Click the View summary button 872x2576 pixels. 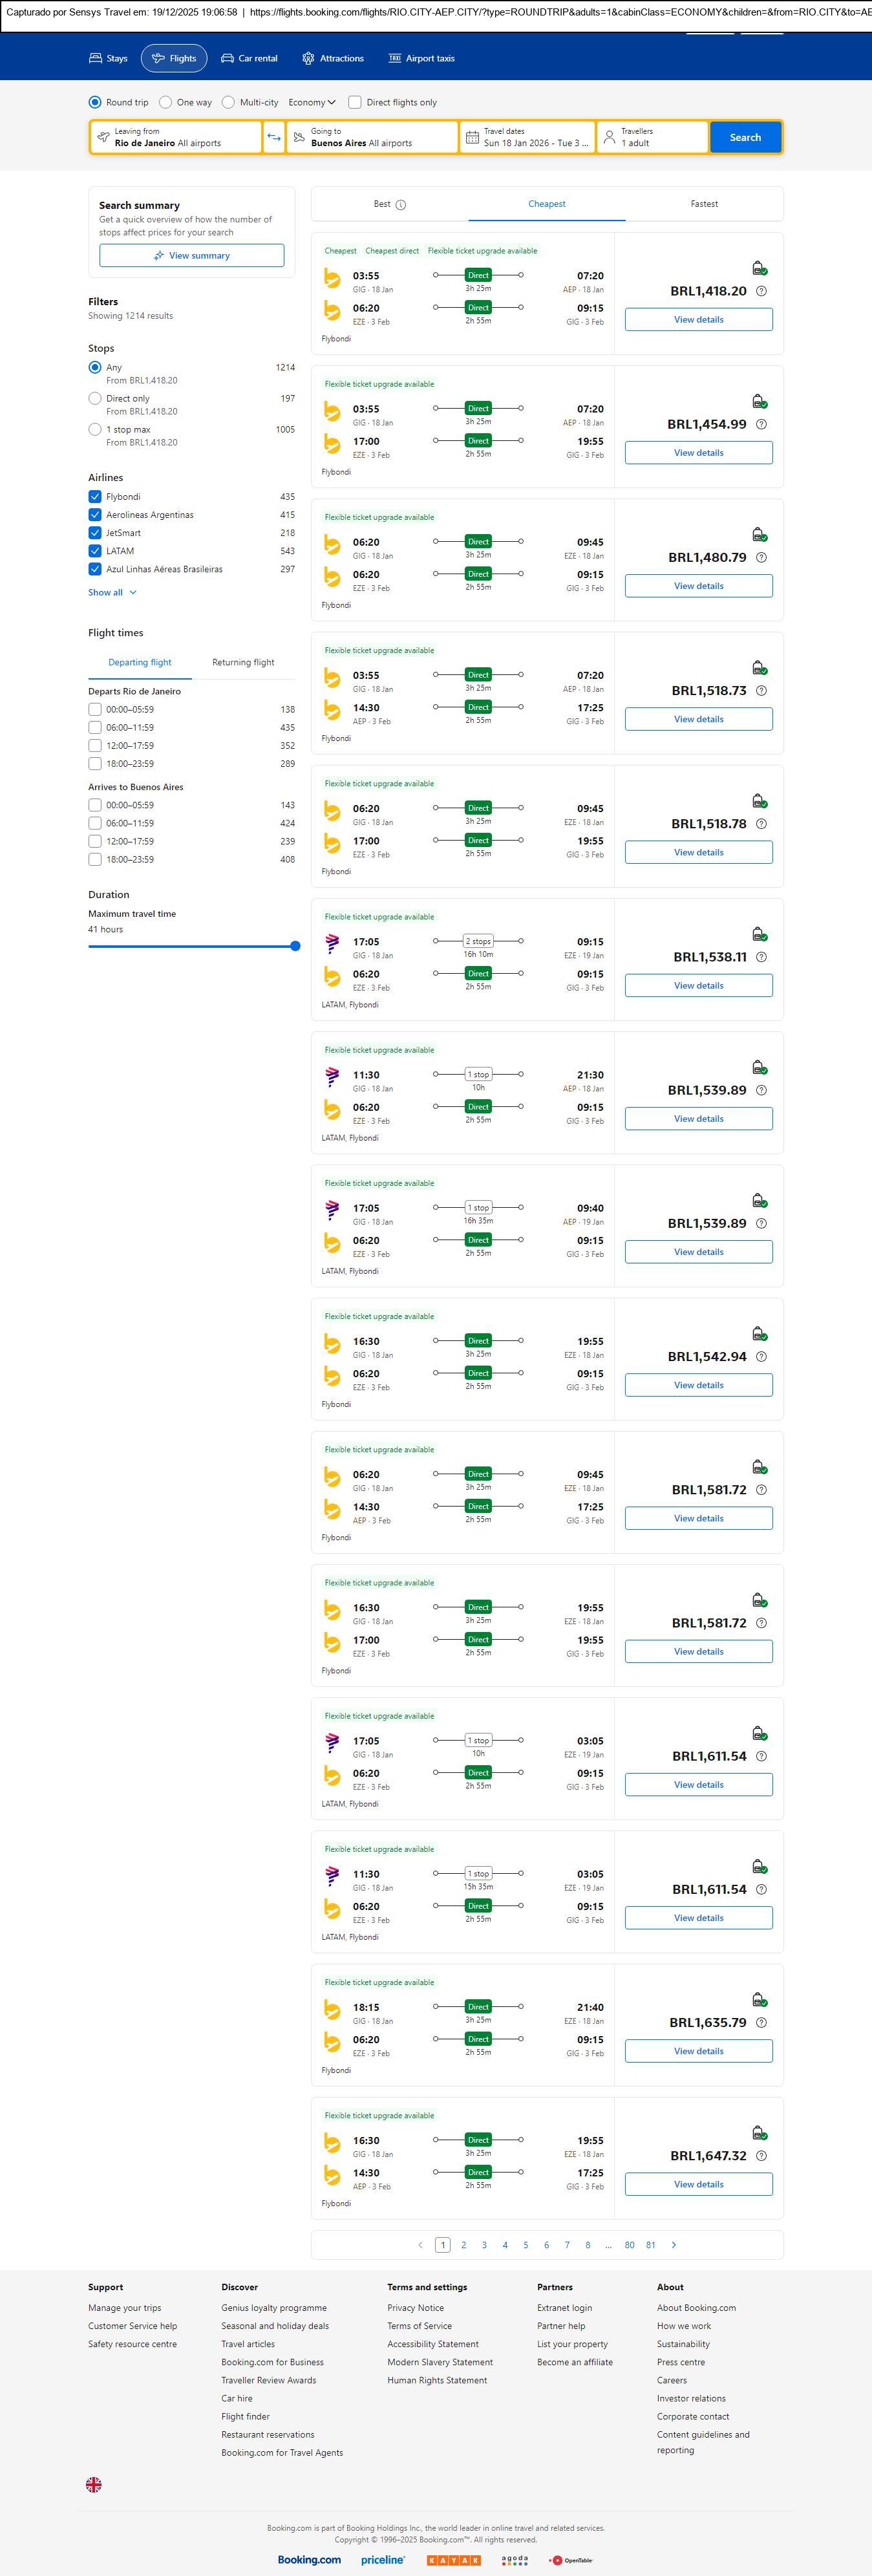pyautogui.click(x=191, y=256)
